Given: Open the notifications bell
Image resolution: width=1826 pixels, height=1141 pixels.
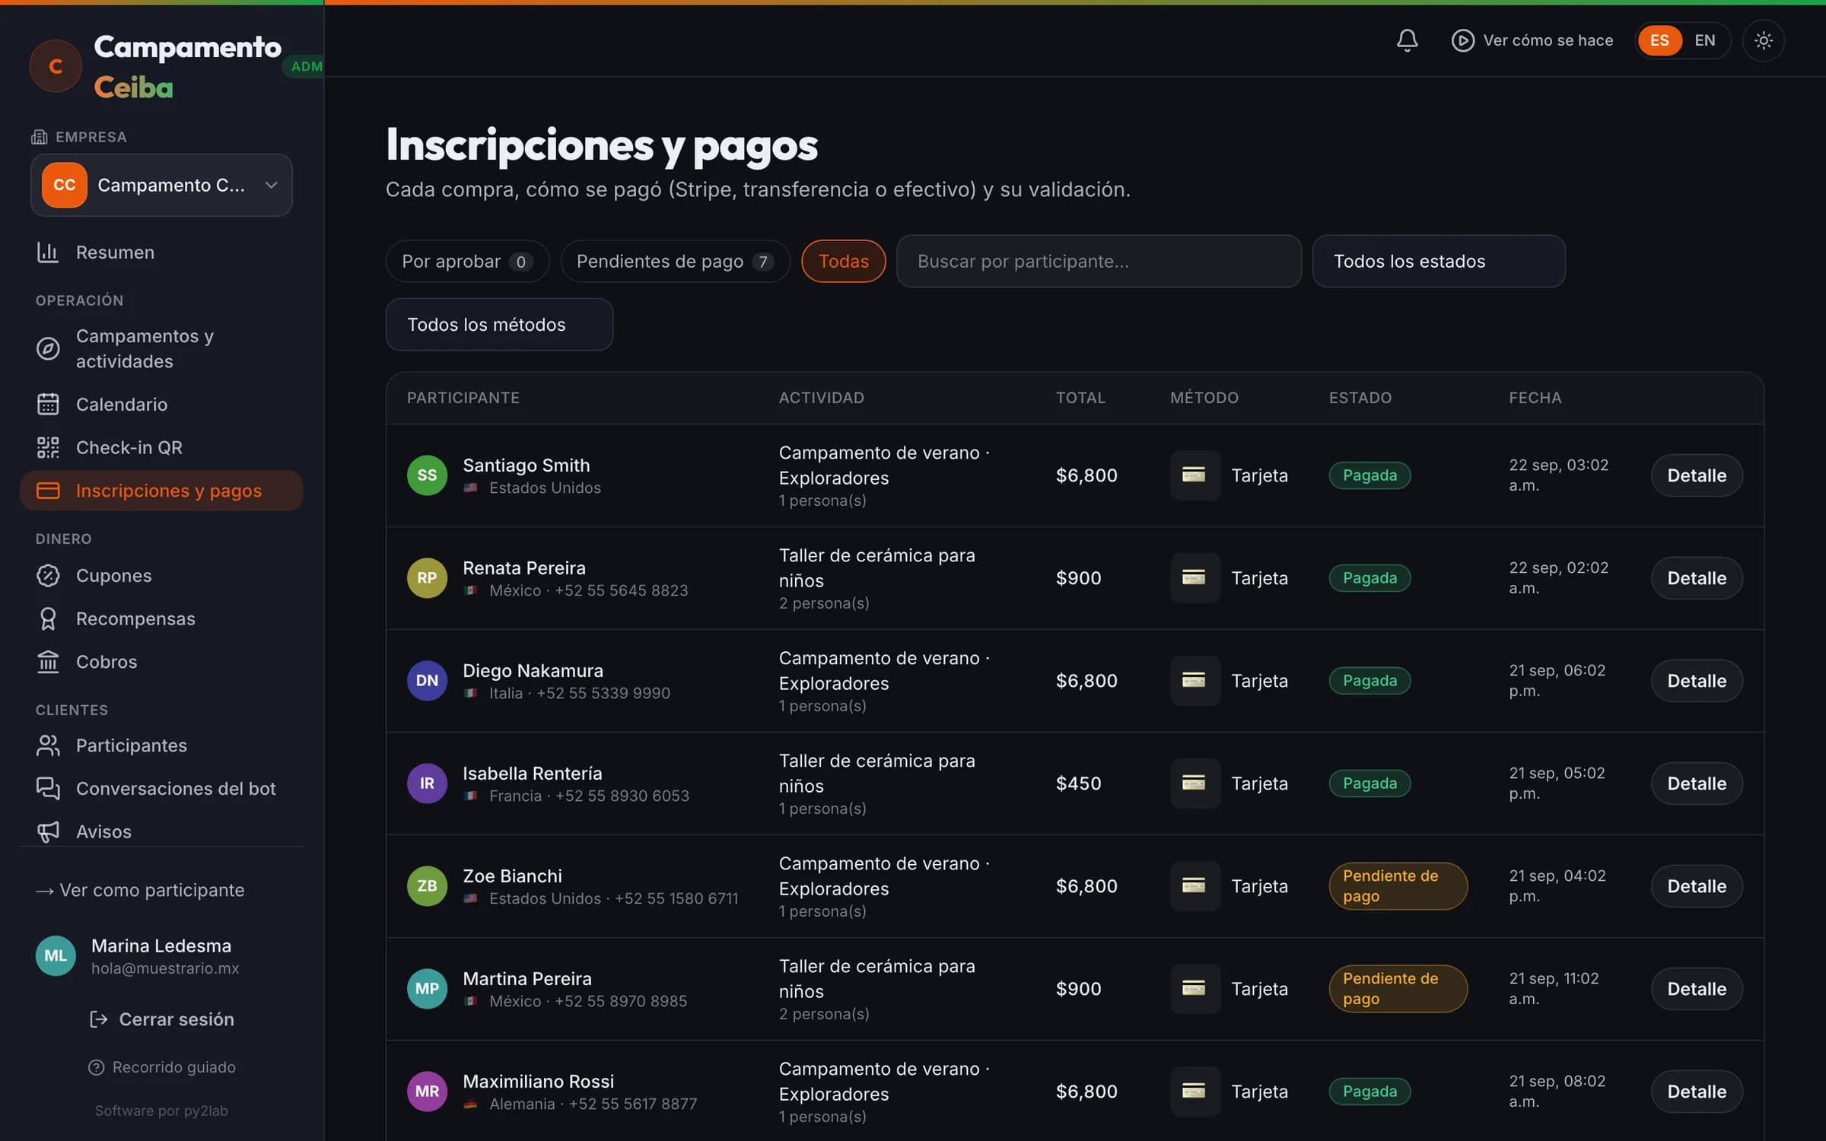Looking at the screenshot, I should coord(1407,40).
